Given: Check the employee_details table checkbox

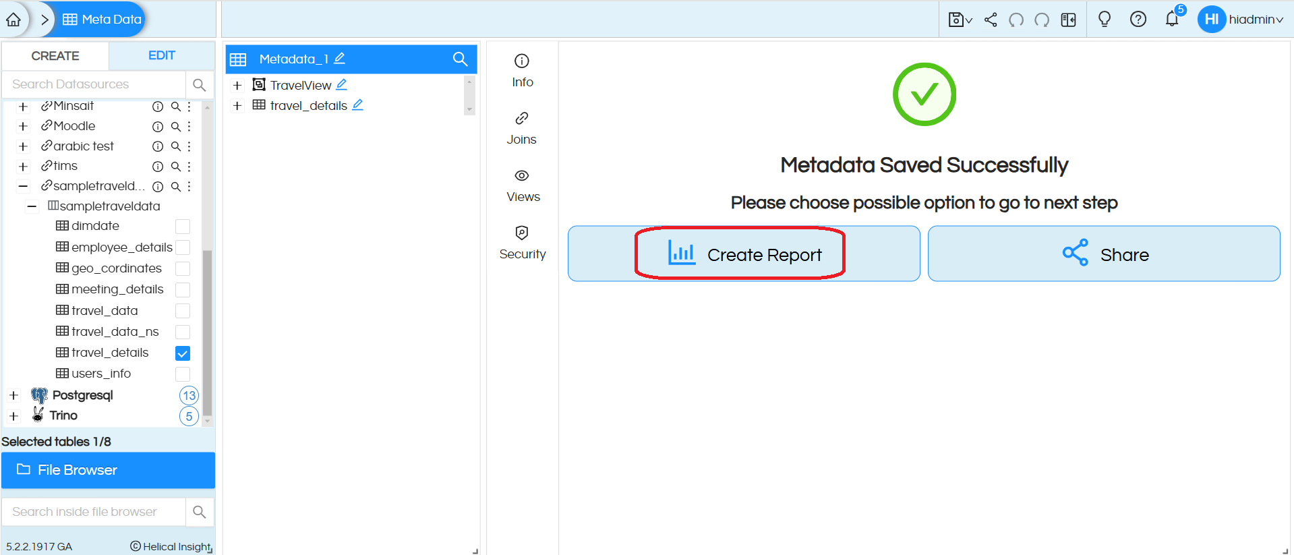Looking at the screenshot, I should tap(183, 247).
